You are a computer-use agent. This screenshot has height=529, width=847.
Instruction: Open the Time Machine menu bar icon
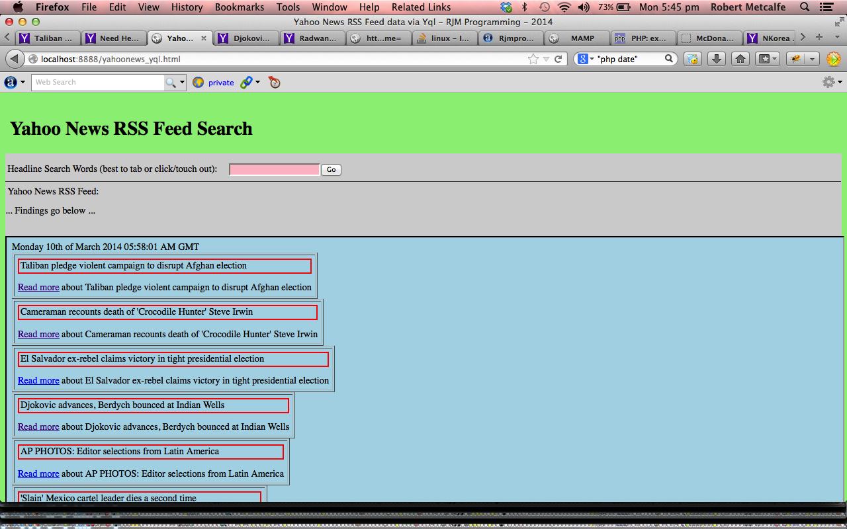544,7
